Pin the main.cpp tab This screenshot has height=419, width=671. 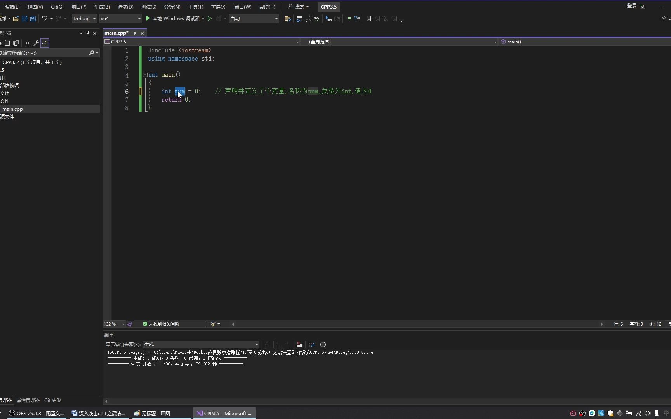[135, 33]
